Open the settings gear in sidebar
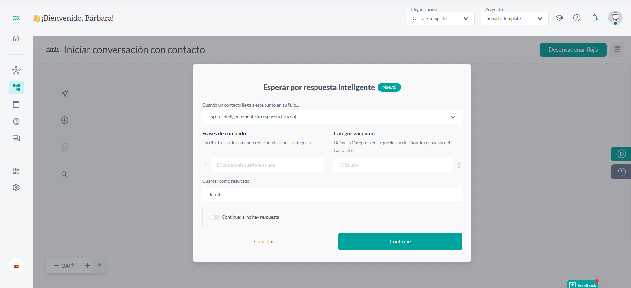This screenshot has width=631, height=288. coord(16,187)
